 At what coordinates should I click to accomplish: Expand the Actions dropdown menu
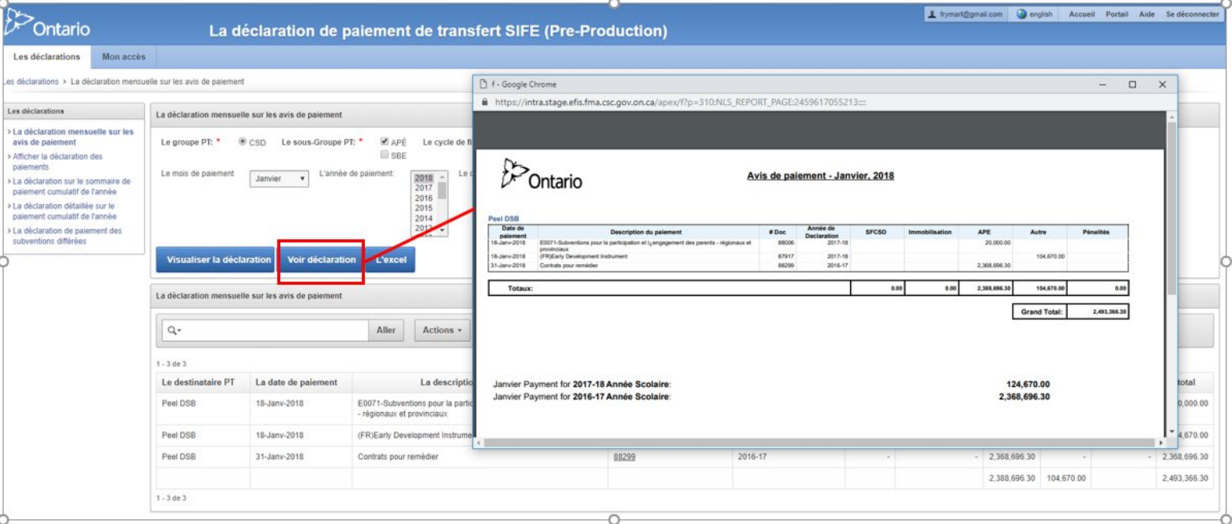point(443,330)
